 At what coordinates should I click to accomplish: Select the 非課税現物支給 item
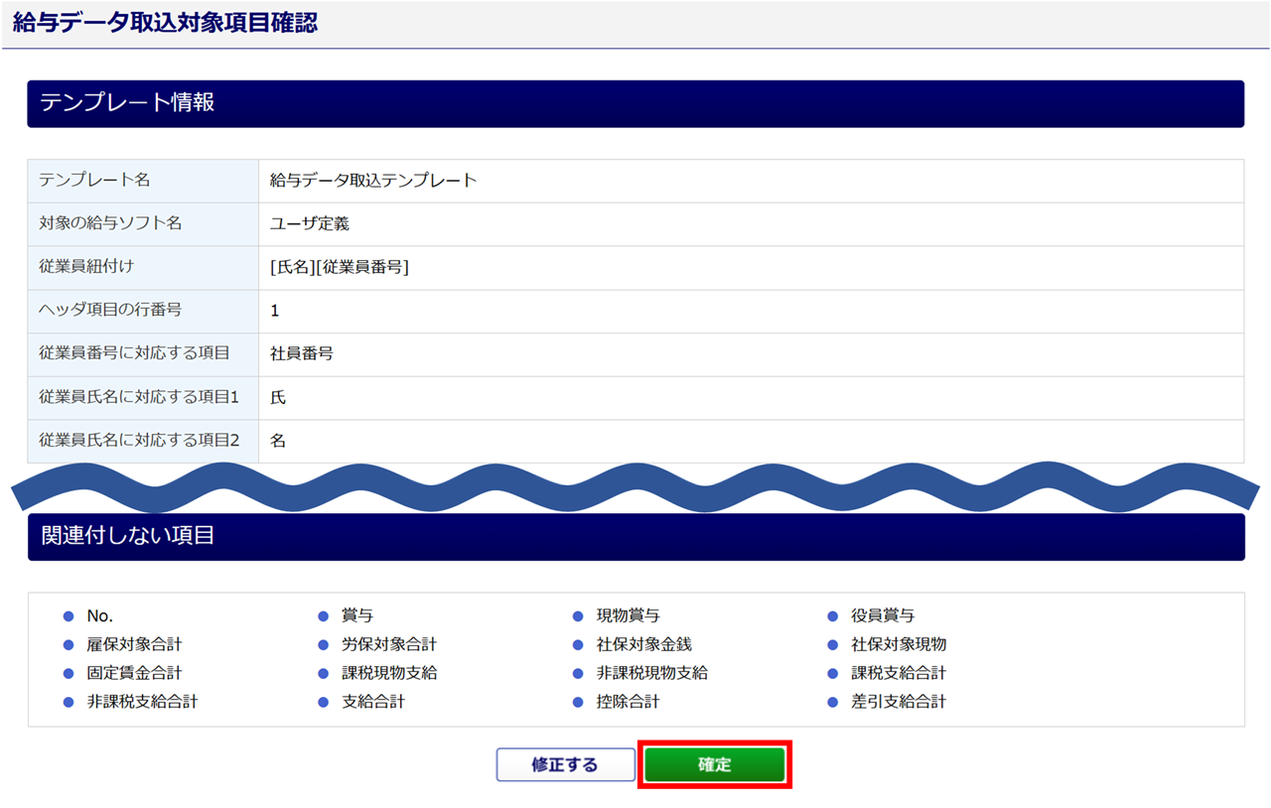[651, 673]
